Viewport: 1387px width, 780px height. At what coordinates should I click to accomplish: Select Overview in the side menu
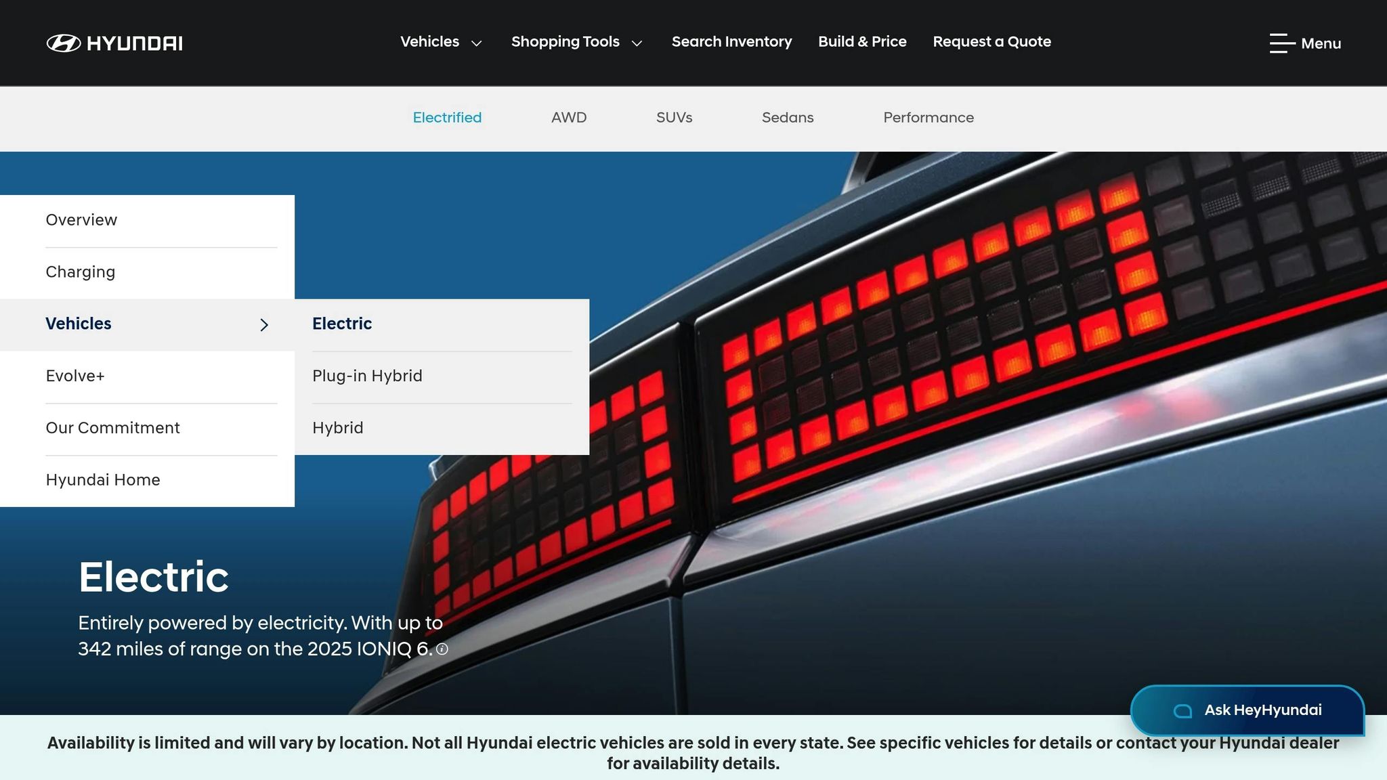click(147, 221)
